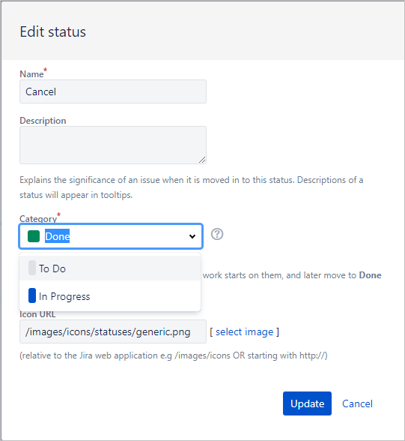Image resolution: width=405 pixels, height=441 pixels.
Task: Click into the Description text area
Action: 113,145
